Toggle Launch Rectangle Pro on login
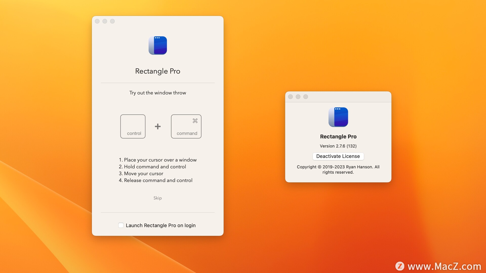 point(121,225)
